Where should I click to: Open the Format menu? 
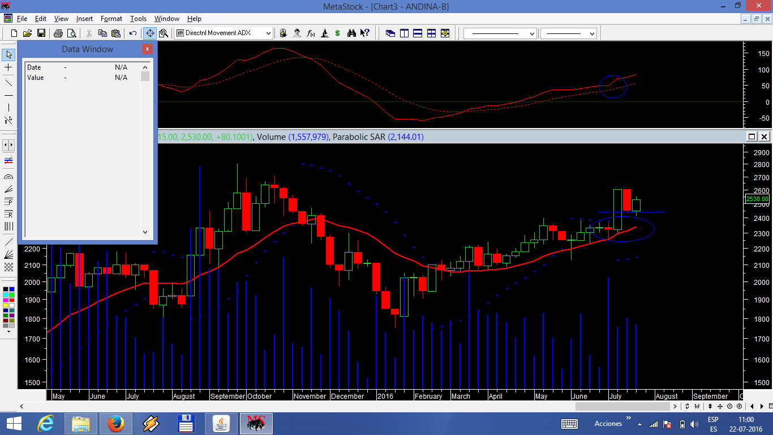111,19
